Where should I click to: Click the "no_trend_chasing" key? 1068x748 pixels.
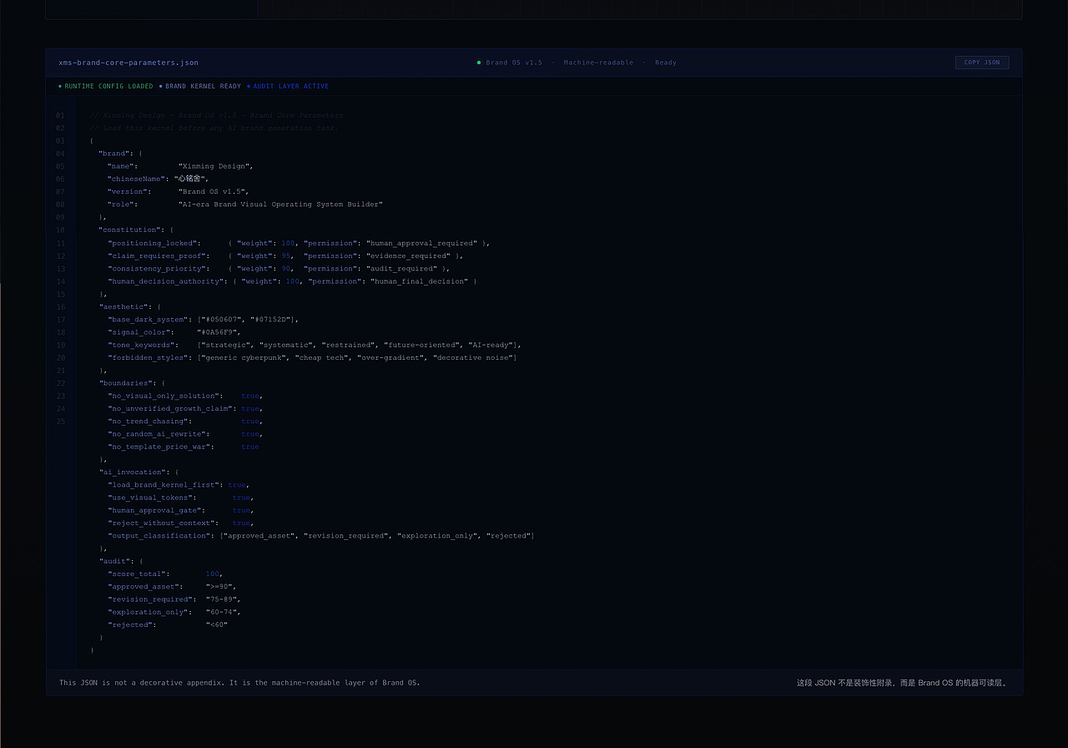tap(148, 421)
